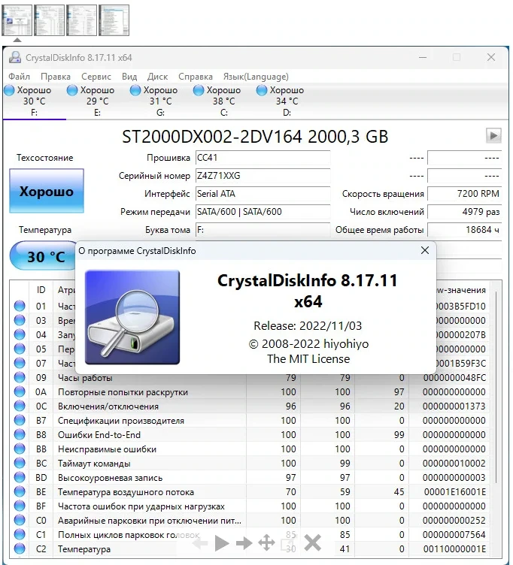The width and height of the screenshot is (513, 565).
Task: Click the status orb for attribute 05
Action: (x=20, y=349)
